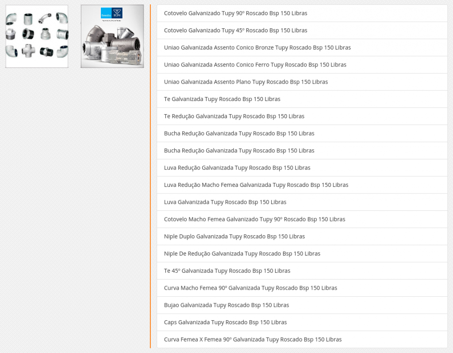The width and height of the screenshot is (453, 353).
Task: Open Caps Galvanizada Tupy Roscado link
Action: pyautogui.click(x=225, y=322)
